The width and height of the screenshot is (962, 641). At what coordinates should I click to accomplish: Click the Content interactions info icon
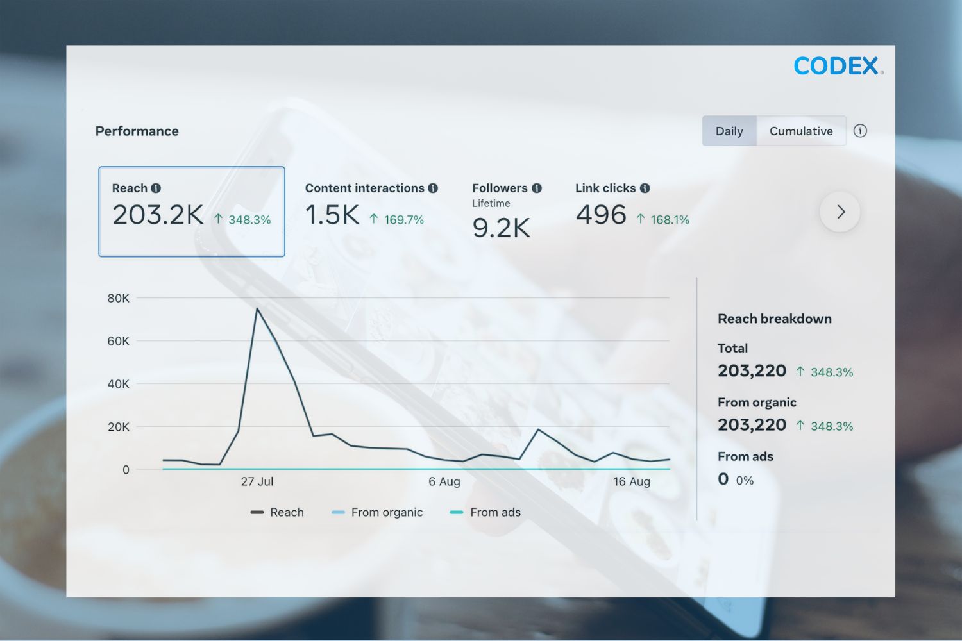[x=434, y=188]
